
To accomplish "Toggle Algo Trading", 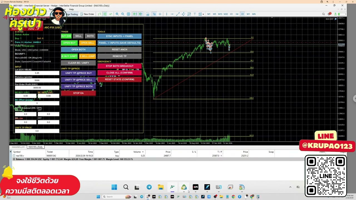I will point(72,14).
